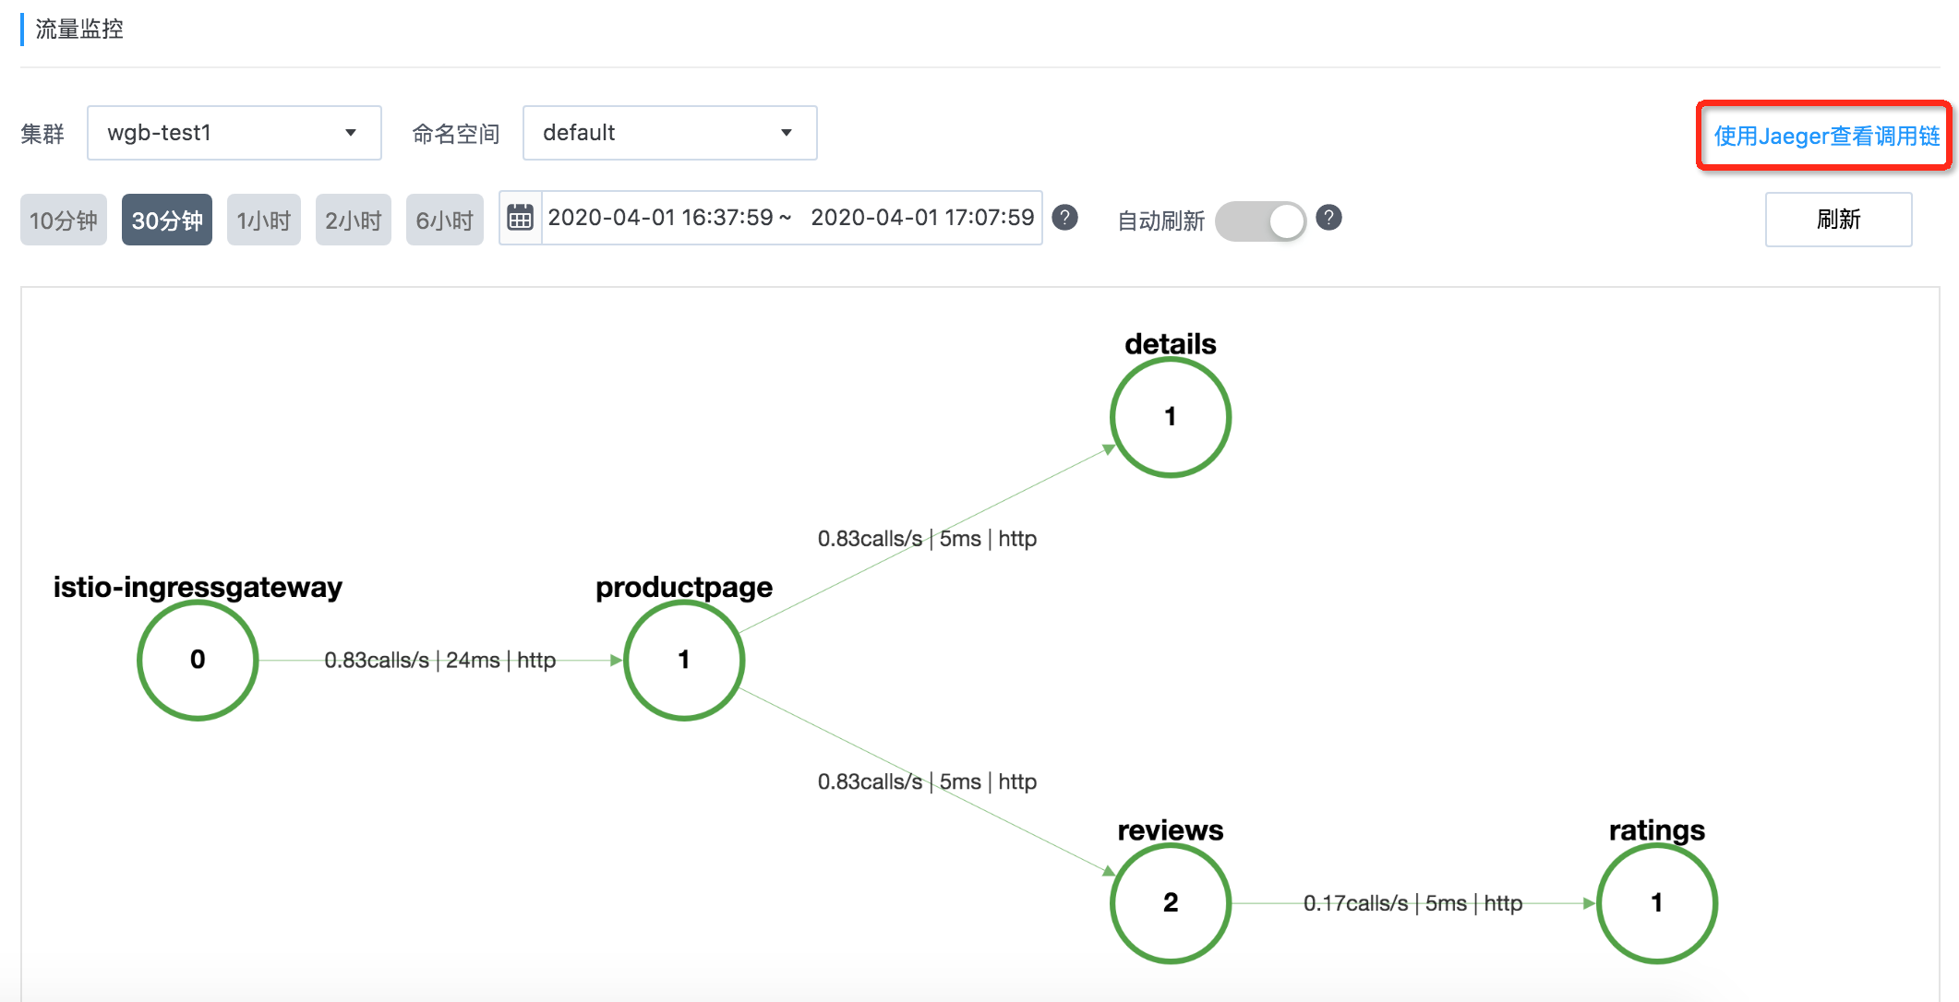Select the details service node circle
The height and width of the screenshot is (1002, 1959).
click(x=1170, y=417)
